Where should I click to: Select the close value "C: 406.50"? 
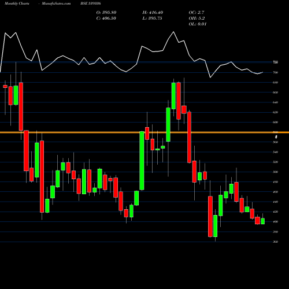(106, 18)
